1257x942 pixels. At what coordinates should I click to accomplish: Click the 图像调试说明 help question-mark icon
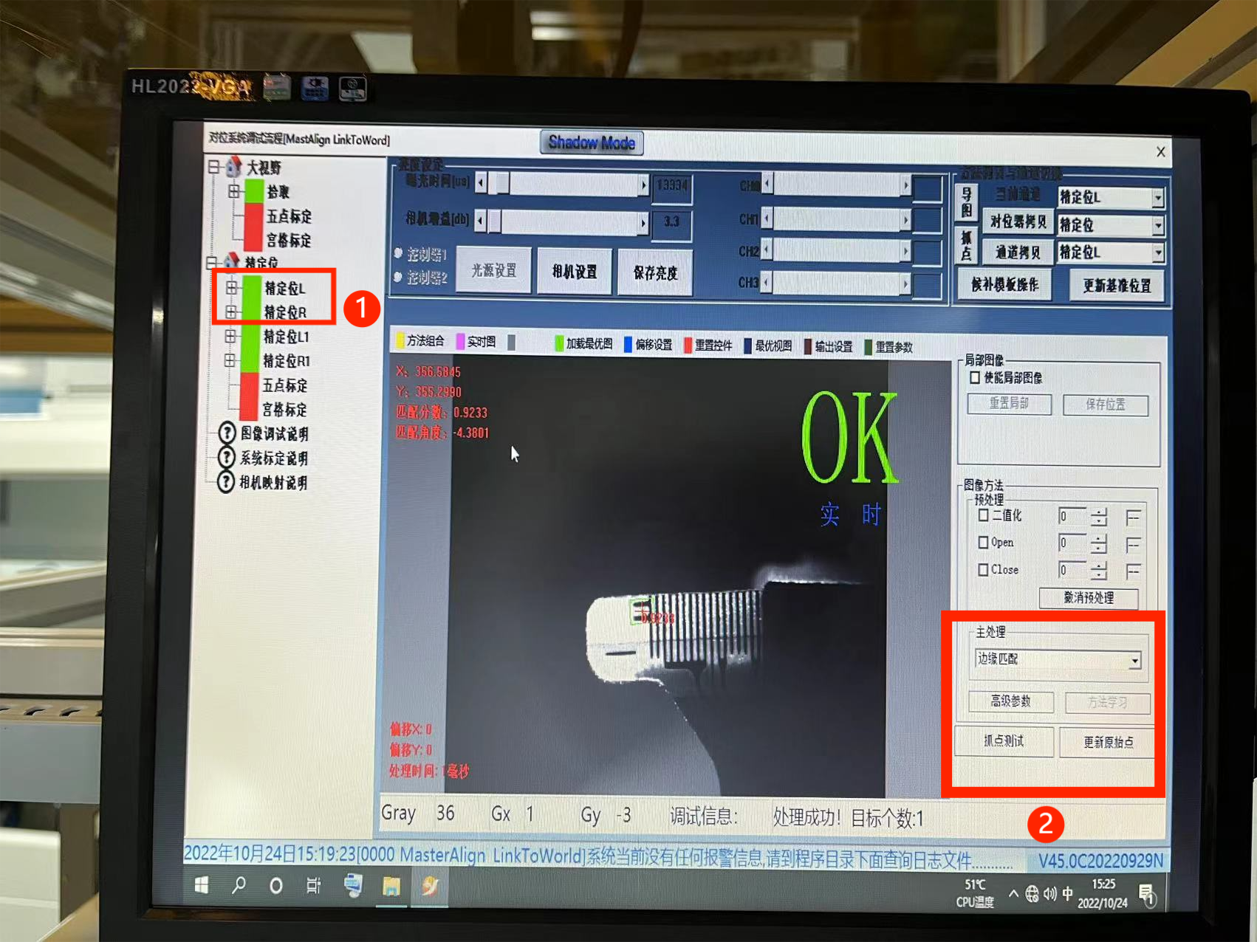[x=227, y=433]
